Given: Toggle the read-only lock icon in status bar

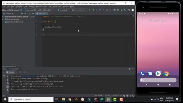Looking at the screenshot, I should click(x=121, y=96).
